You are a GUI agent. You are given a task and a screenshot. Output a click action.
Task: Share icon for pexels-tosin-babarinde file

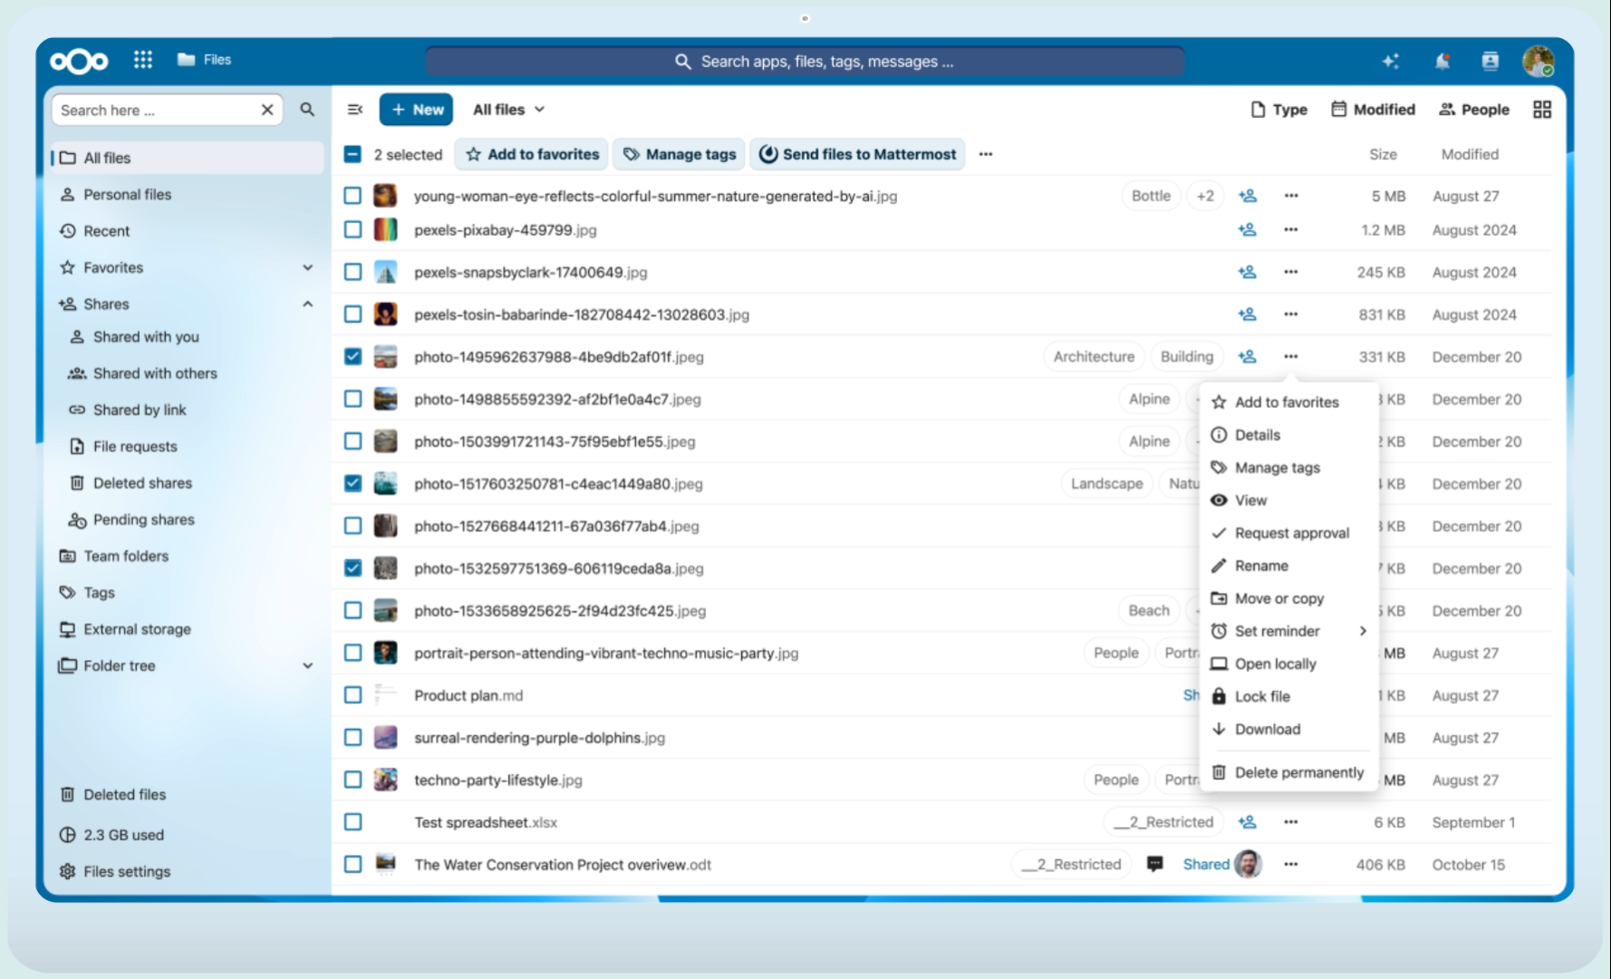point(1248,315)
